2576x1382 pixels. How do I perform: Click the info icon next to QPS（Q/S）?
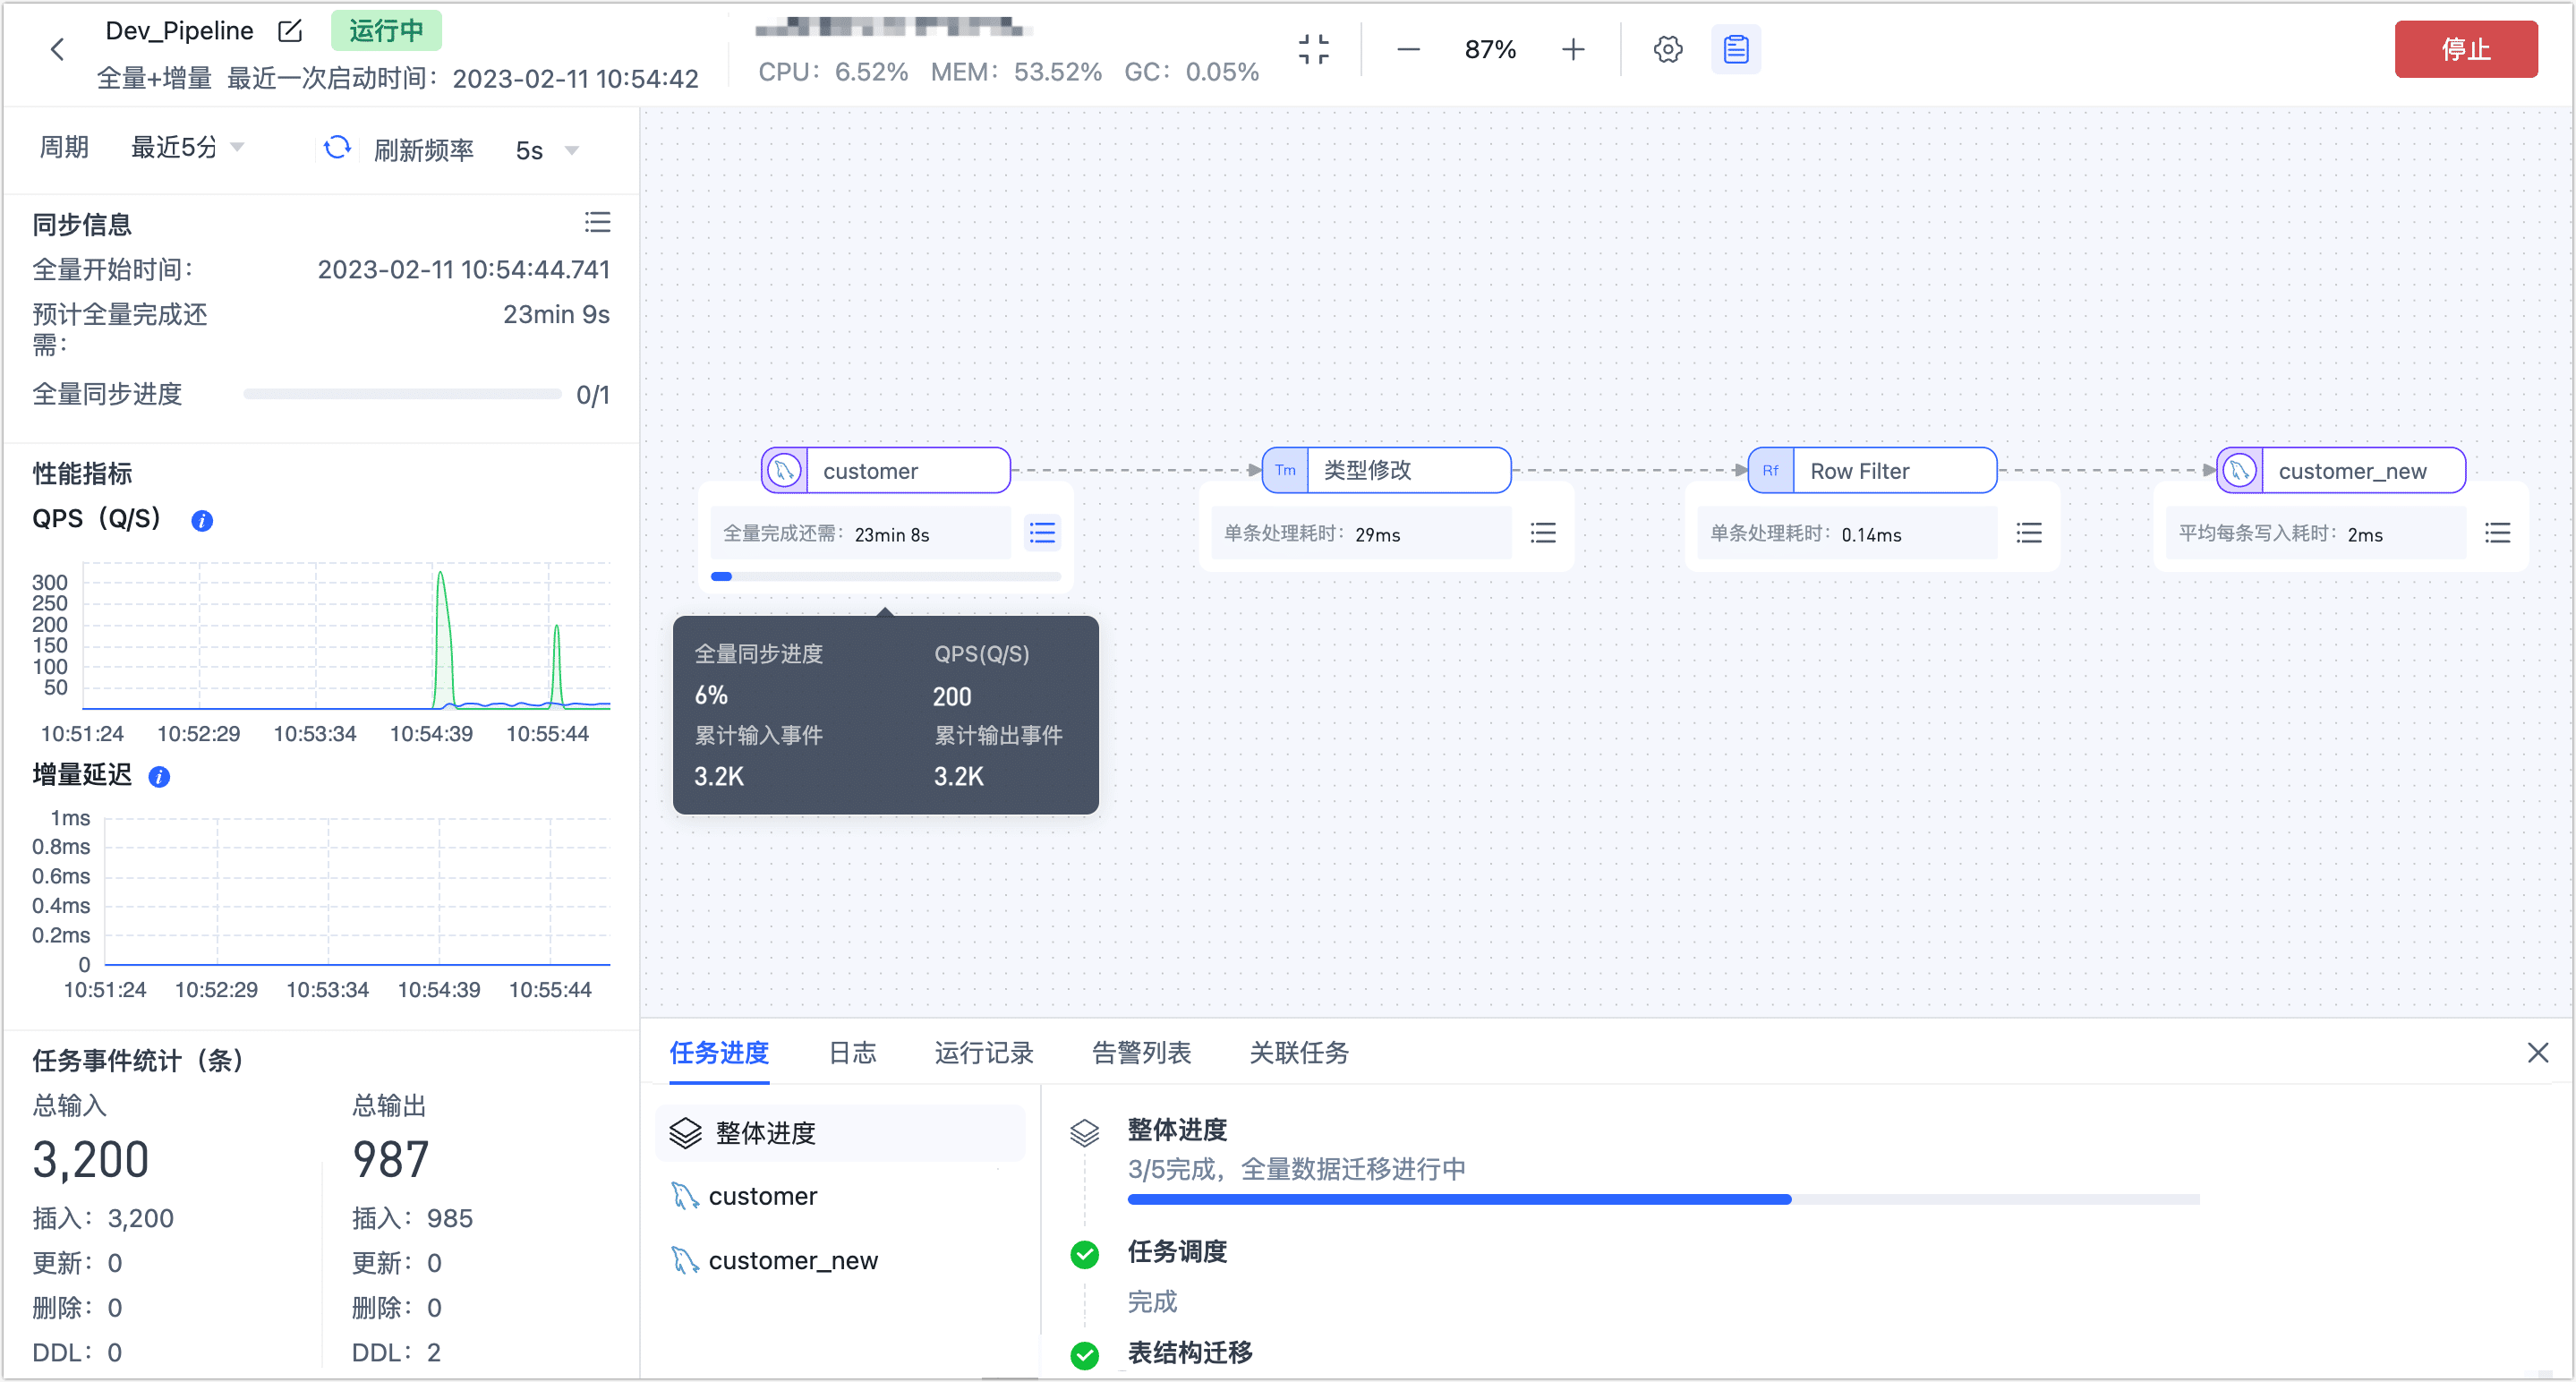coord(202,521)
